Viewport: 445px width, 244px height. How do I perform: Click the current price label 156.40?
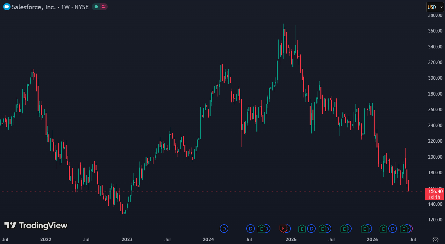click(435, 191)
